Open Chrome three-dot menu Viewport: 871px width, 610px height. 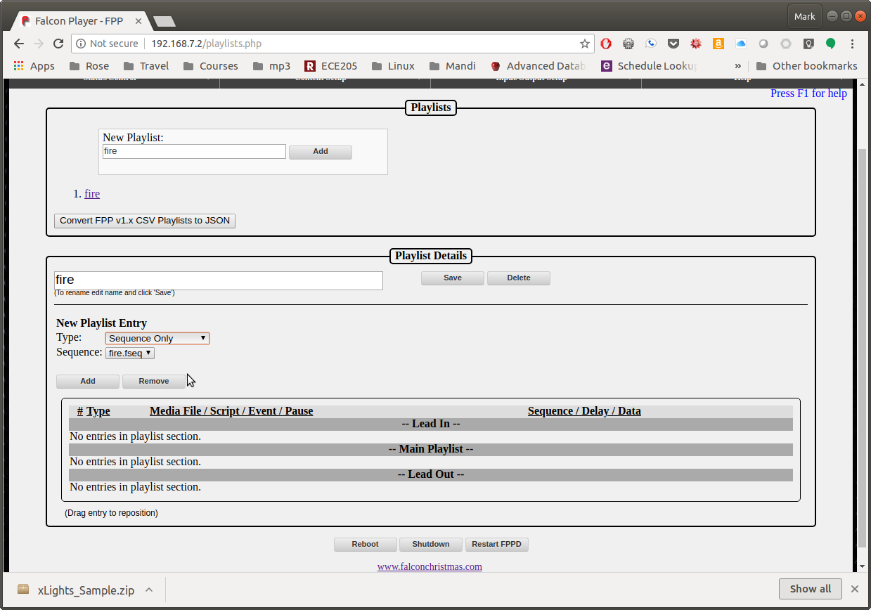point(853,44)
